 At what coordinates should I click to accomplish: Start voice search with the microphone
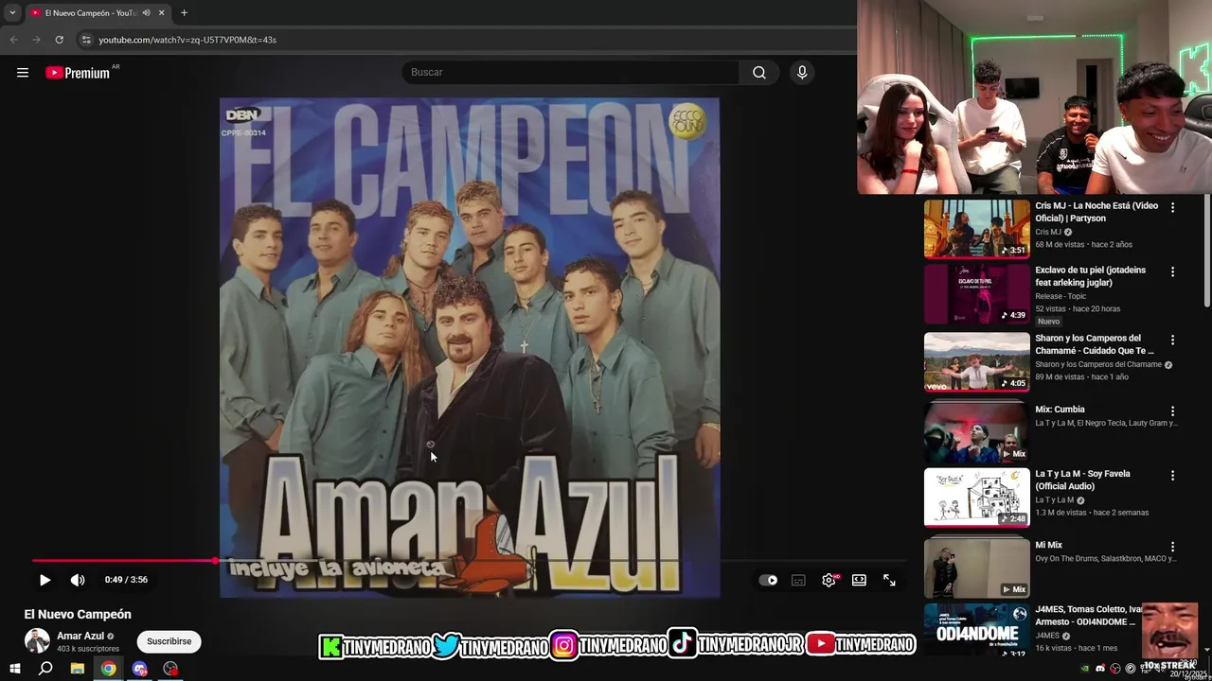(x=802, y=73)
